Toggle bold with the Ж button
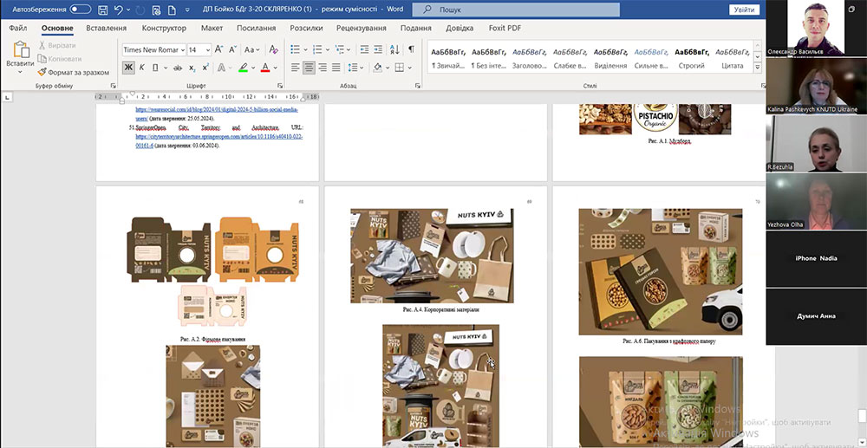This screenshot has width=867, height=448. coord(128,68)
